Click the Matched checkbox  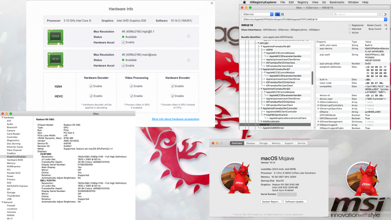click(350, 29)
